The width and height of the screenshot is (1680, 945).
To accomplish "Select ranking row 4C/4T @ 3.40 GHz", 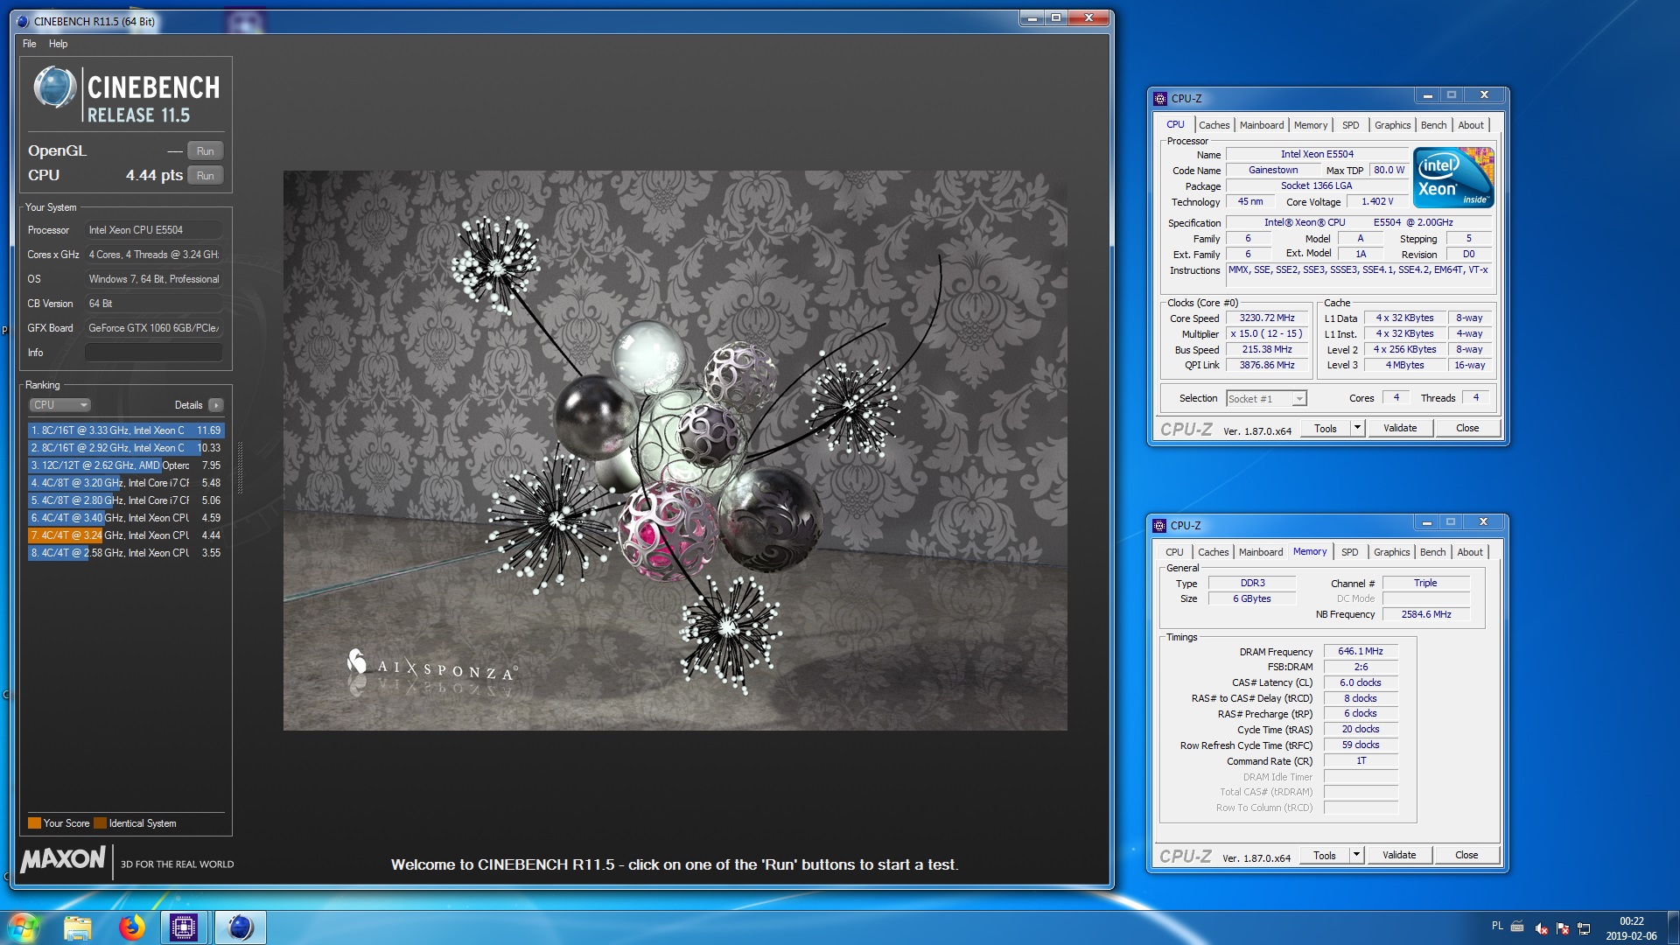I will 126,518.
